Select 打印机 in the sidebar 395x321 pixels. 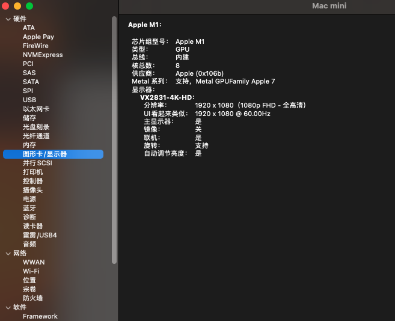[x=32, y=172]
